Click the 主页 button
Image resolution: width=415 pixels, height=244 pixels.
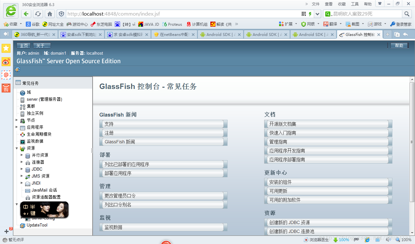(24, 46)
